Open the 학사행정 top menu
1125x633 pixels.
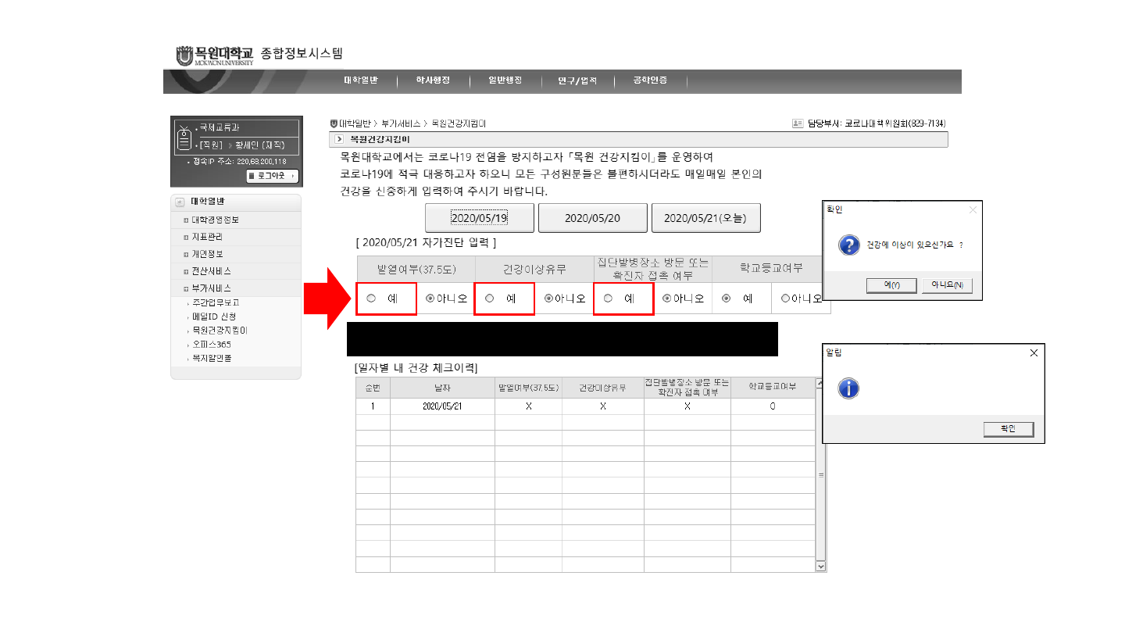(433, 80)
